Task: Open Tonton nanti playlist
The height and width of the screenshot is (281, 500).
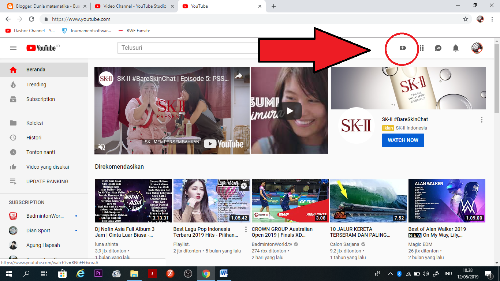Action: [38, 152]
